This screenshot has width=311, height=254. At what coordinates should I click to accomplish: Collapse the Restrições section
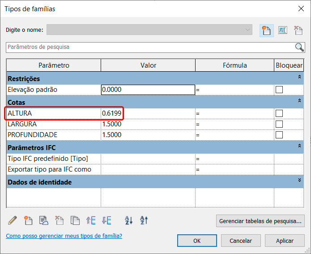pos(299,78)
